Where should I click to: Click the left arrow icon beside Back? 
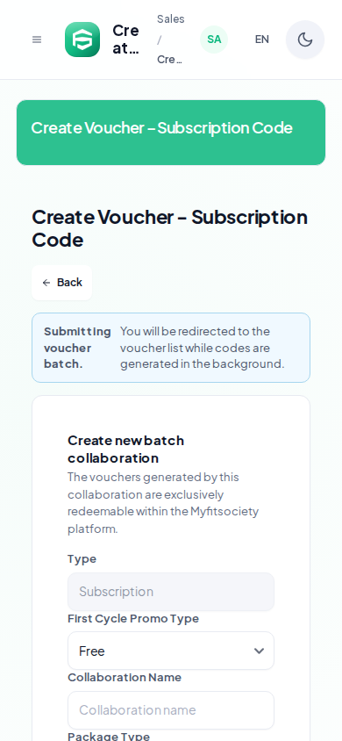(46, 283)
